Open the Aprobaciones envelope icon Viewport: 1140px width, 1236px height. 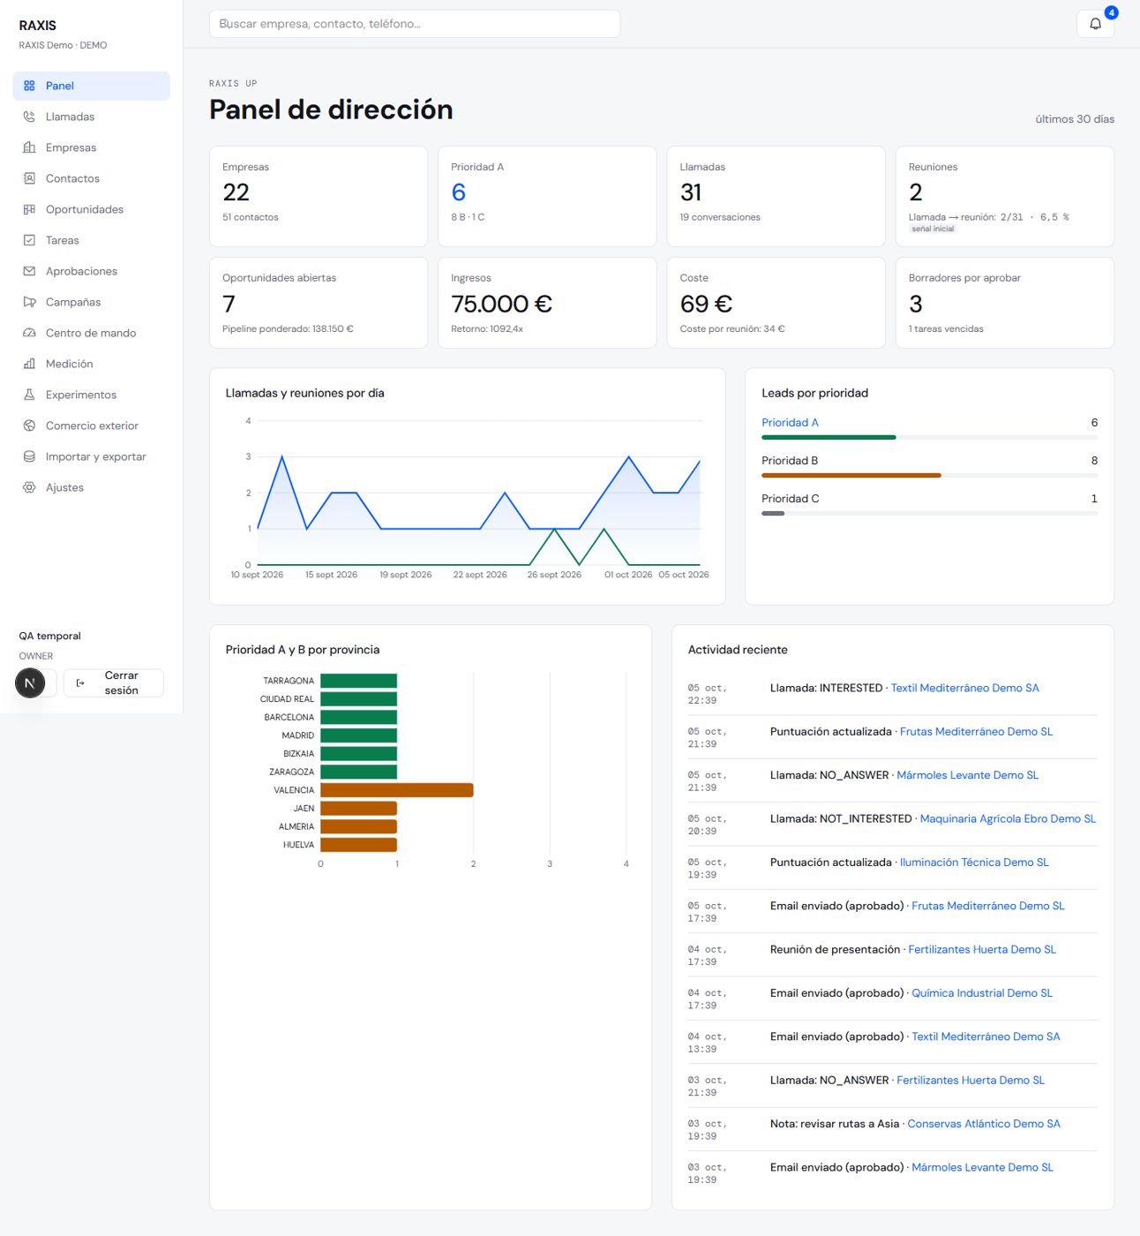[29, 271]
